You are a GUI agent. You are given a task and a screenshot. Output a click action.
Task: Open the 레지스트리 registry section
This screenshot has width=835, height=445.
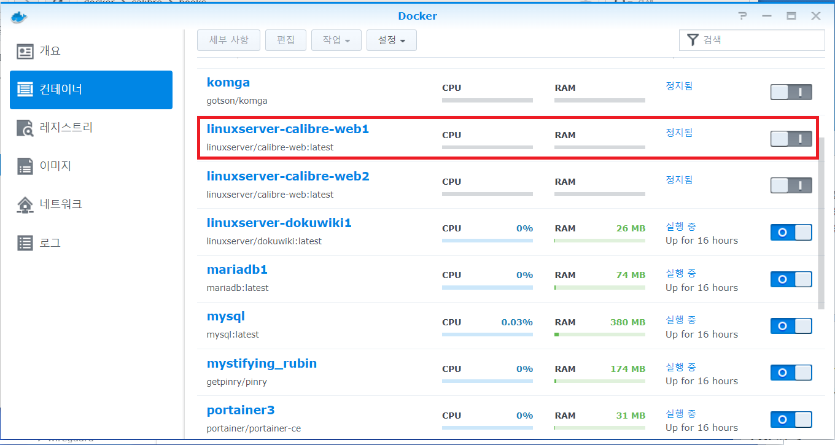click(x=91, y=128)
